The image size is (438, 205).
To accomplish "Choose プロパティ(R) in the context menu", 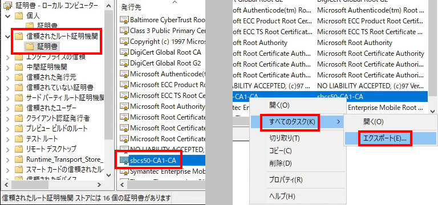I will pos(286,179).
